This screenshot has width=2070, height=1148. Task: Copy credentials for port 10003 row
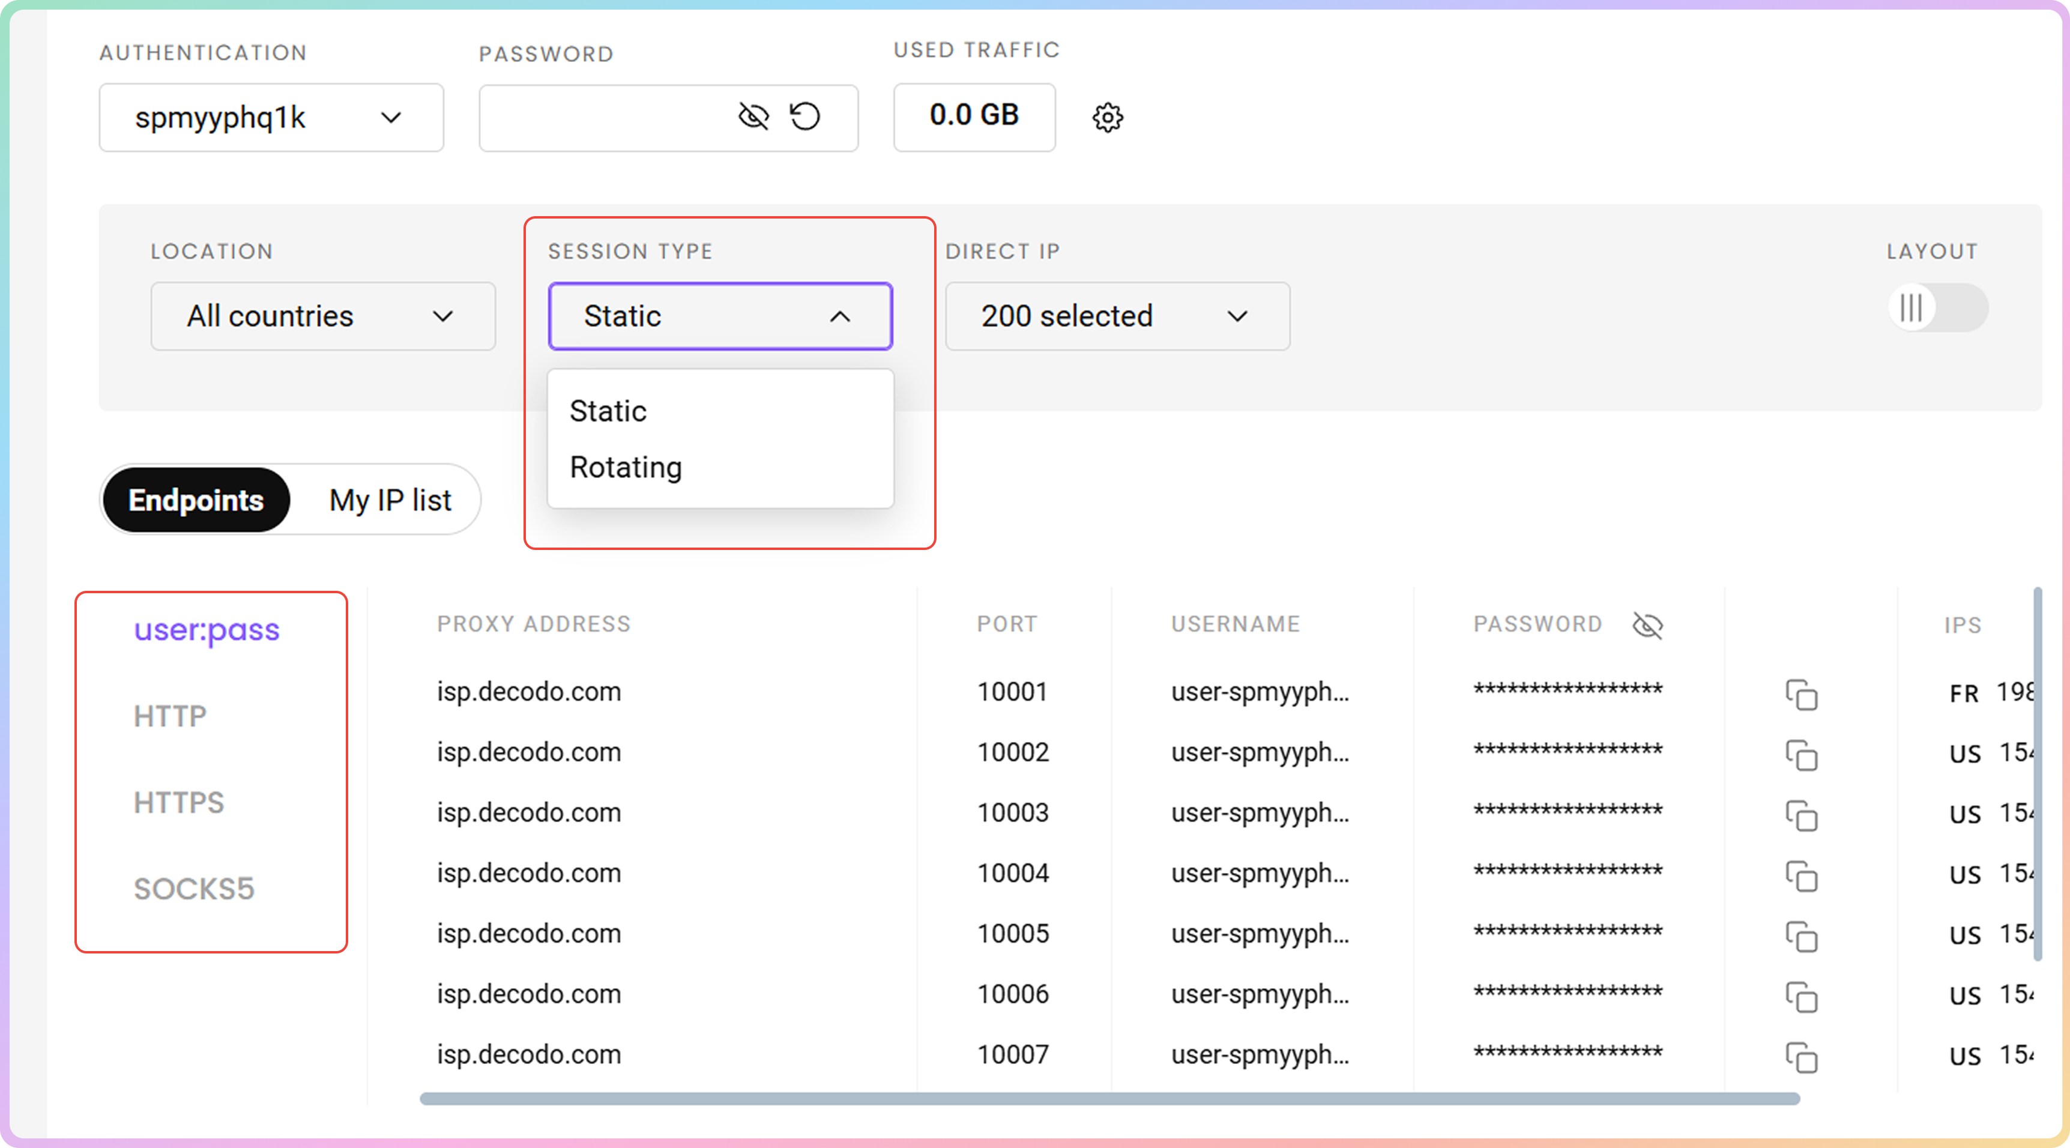coord(1801,816)
